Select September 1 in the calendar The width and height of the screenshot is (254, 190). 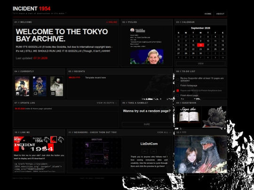pyautogui.click(x=193, y=37)
